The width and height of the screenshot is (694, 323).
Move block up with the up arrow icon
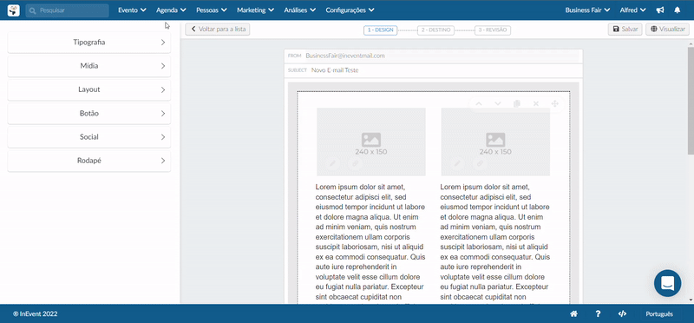coord(479,103)
